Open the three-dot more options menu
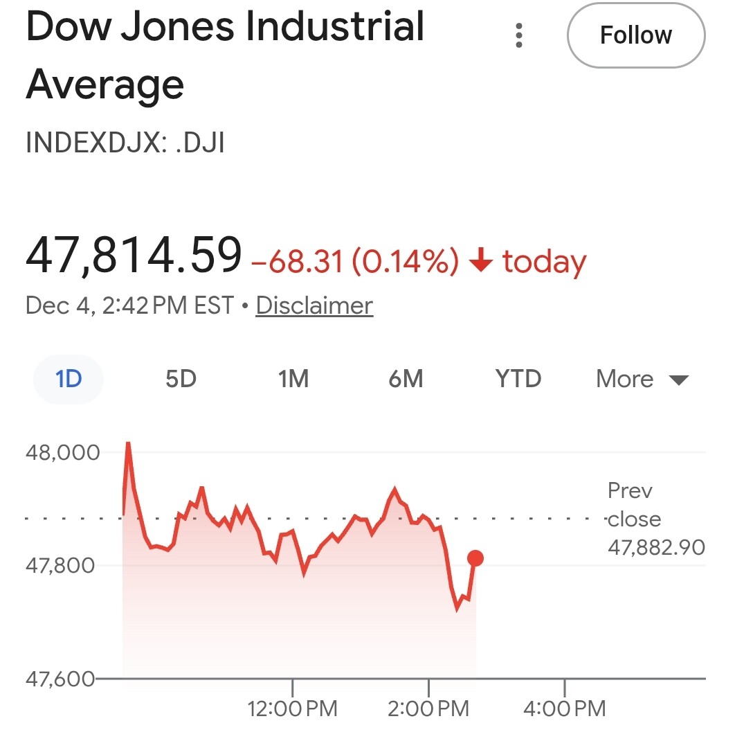 pyautogui.click(x=519, y=35)
